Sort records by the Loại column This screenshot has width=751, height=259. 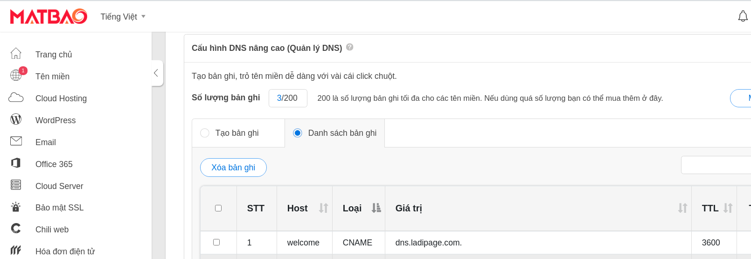(376, 208)
